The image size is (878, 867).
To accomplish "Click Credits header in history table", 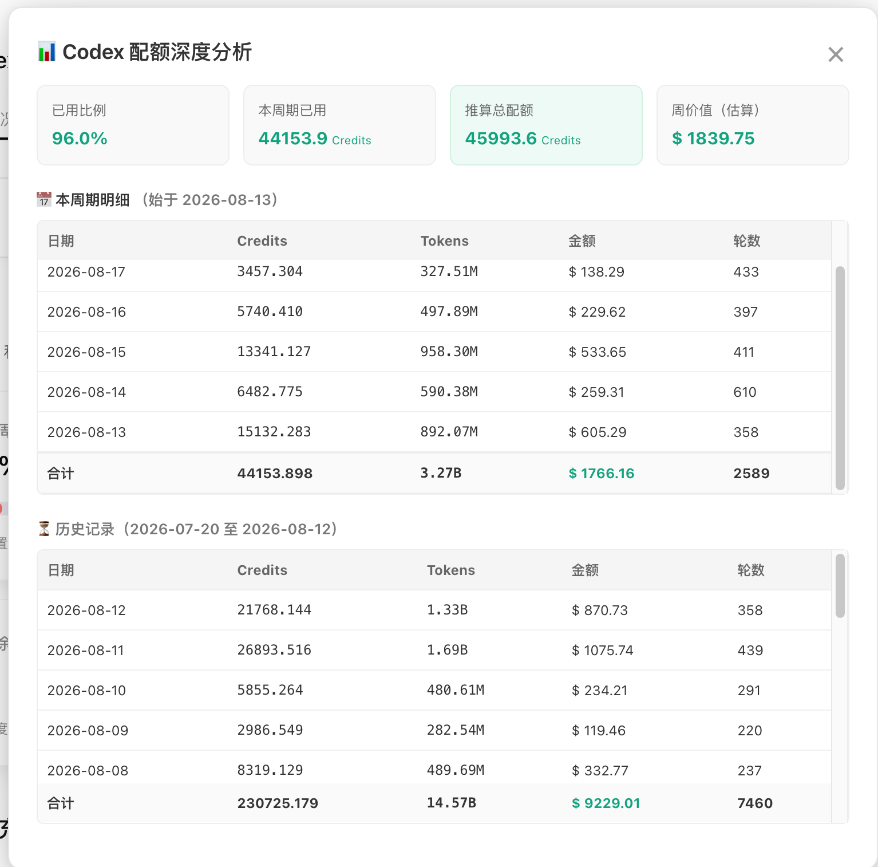I will click(262, 570).
